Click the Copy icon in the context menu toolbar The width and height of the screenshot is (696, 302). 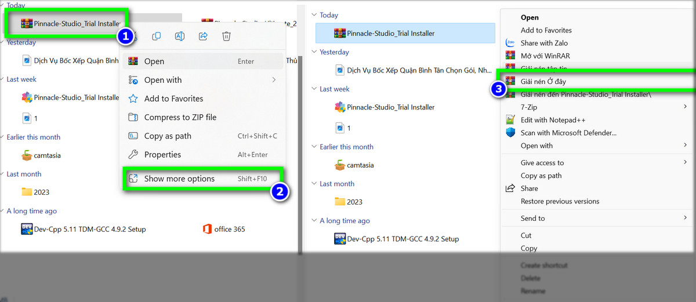pos(157,37)
